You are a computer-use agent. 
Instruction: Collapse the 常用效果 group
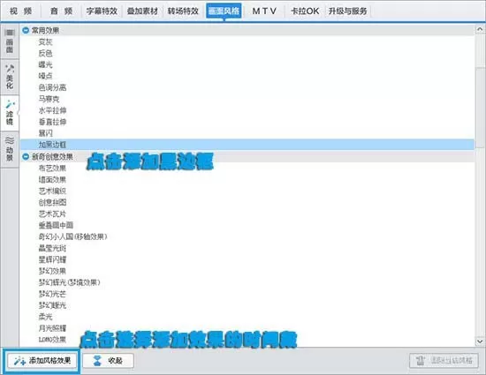[x=26, y=30]
